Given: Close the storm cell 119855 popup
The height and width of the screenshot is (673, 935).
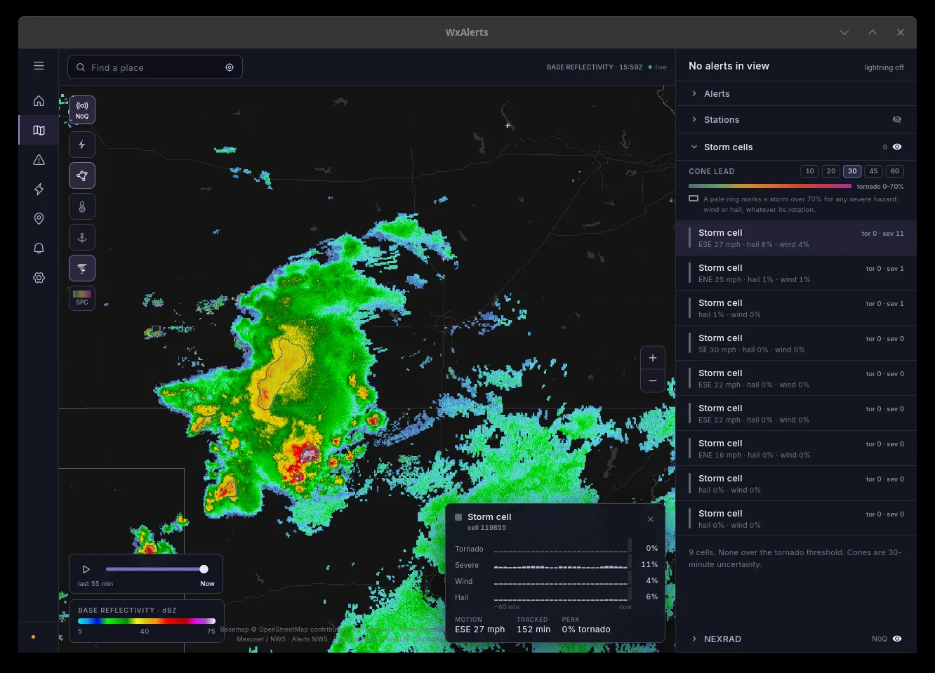Looking at the screenshot, I should click(651, 519).
